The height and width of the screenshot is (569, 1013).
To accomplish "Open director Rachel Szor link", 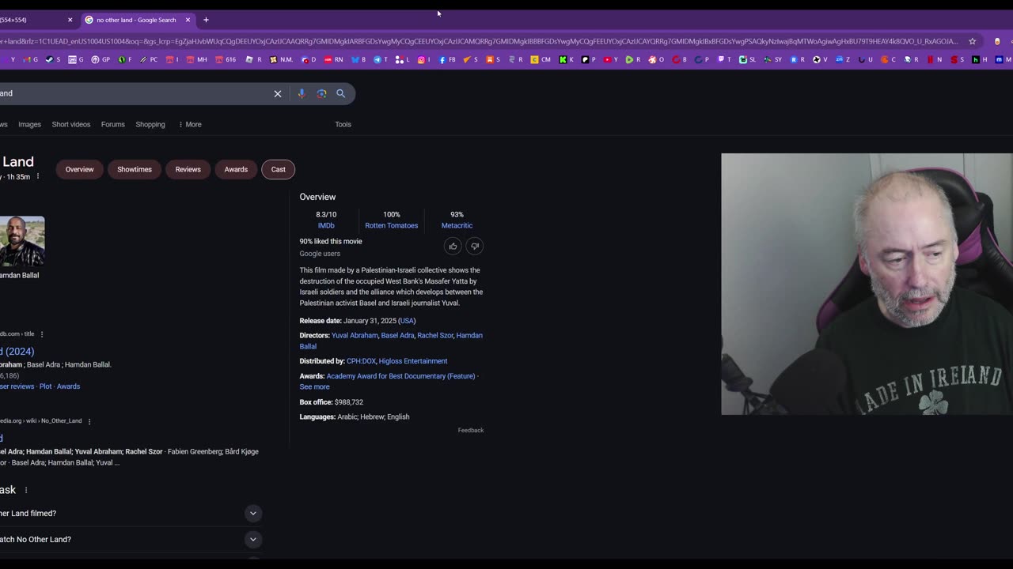I will click(435, 335).
